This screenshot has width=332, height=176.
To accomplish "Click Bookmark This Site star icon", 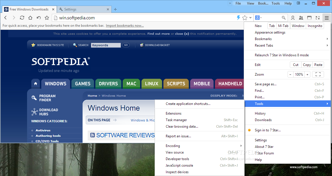I will [33, 45].
